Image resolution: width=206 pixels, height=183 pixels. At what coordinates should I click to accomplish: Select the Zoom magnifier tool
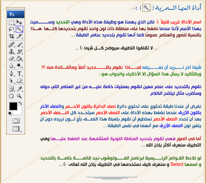point(19,96)
